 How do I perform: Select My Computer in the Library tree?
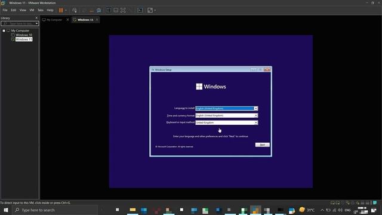(x=20, y=30)
